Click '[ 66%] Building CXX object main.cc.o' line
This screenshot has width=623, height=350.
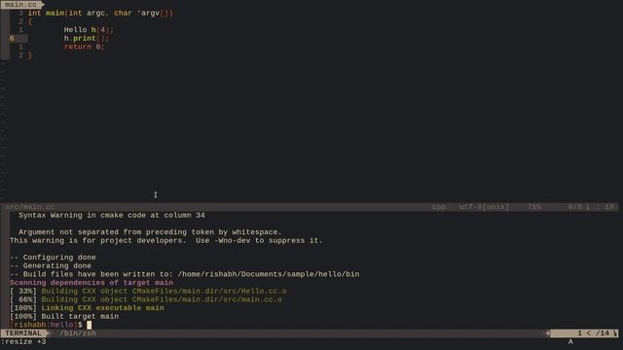click(x=146, y=299)
